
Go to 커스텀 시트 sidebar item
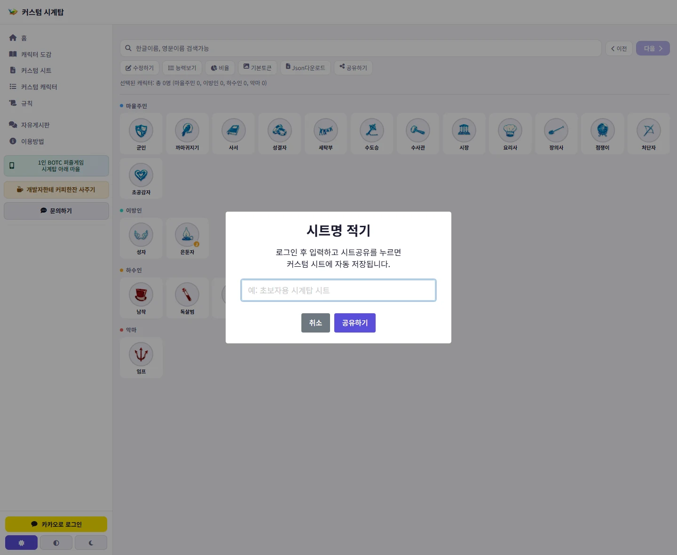(x=56, y=71)
